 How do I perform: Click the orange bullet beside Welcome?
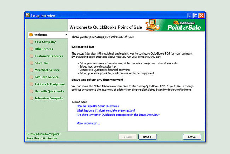point(31,35)
